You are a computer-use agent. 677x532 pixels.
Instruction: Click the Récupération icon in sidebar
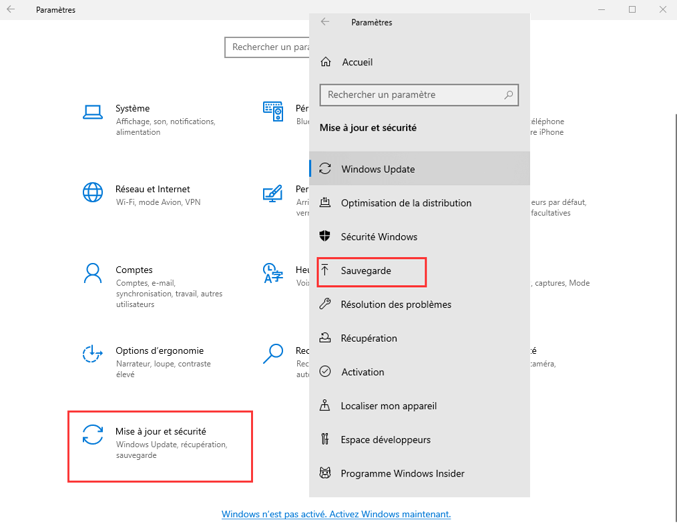tap(325, 338)
